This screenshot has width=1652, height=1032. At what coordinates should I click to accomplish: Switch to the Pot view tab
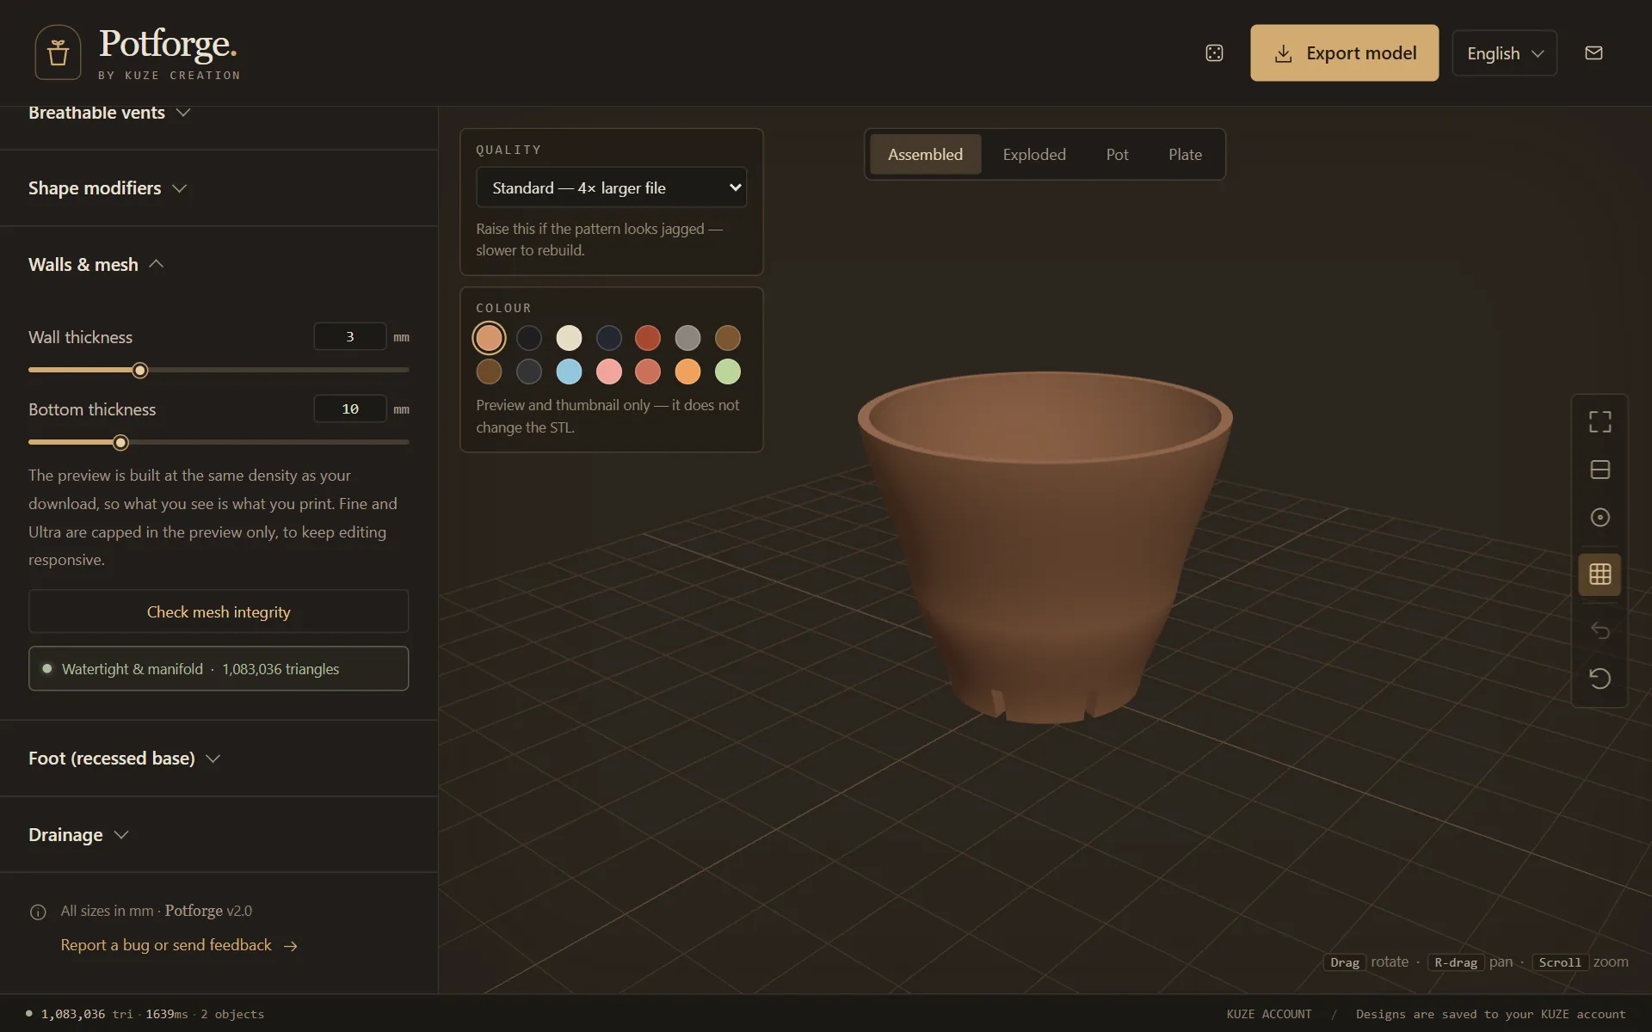tap(1117, 155)
